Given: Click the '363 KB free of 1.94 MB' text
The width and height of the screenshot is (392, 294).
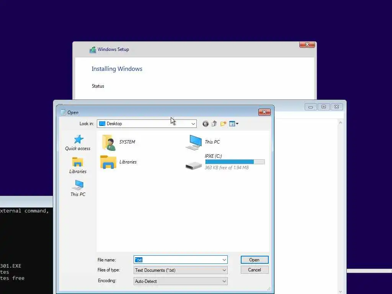Looking at the screenshot, I should tap(227, 168).
